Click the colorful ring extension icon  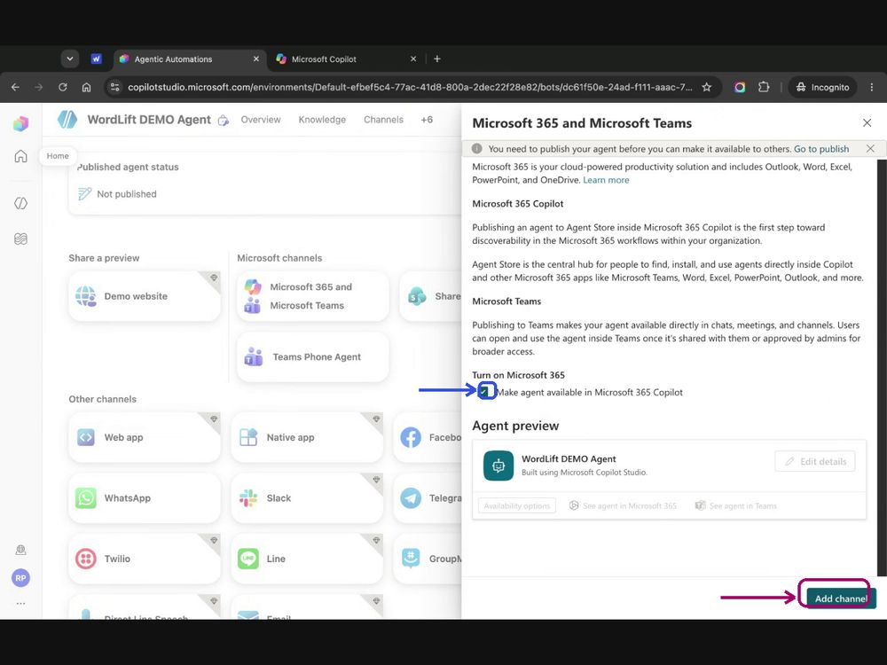tap(740, 87)
